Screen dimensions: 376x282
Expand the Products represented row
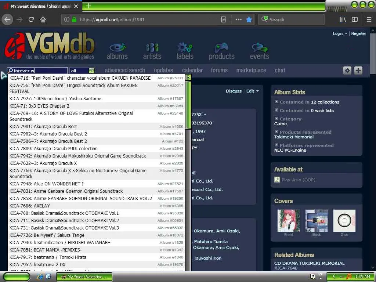[276, 132]
